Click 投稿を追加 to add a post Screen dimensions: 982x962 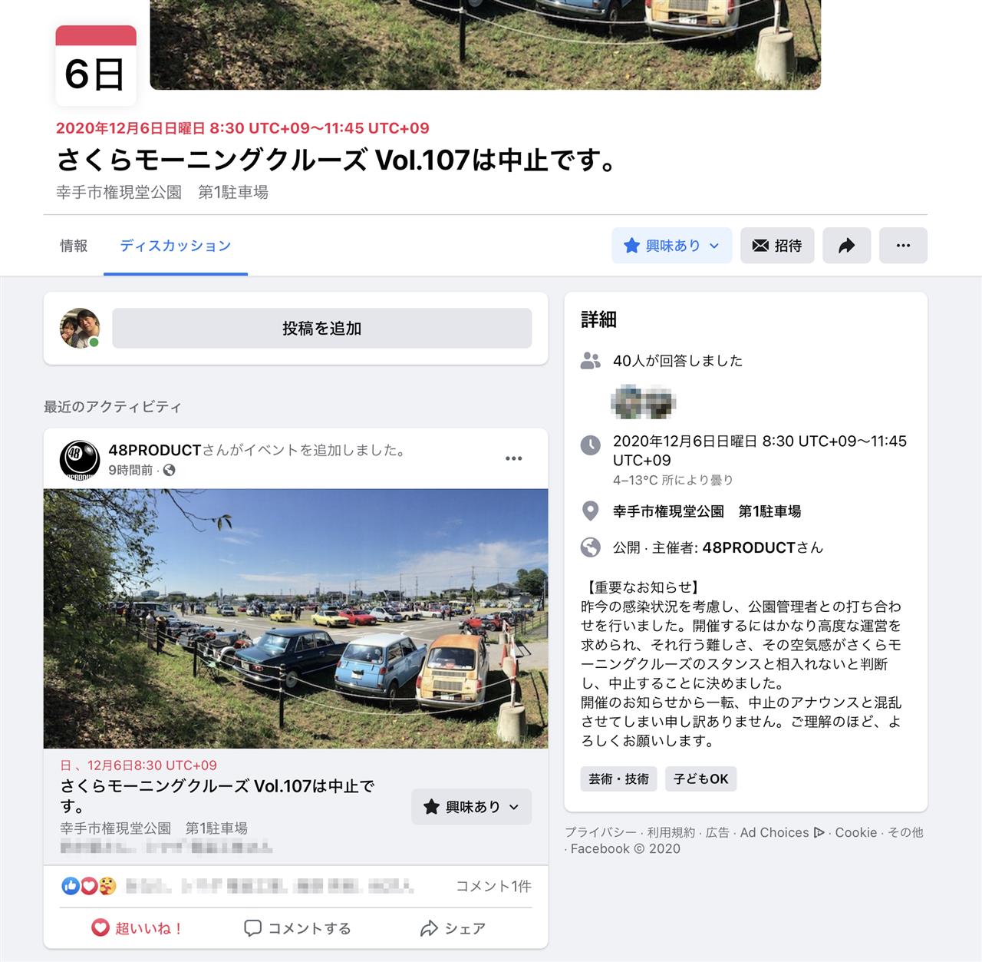[322, 329]
